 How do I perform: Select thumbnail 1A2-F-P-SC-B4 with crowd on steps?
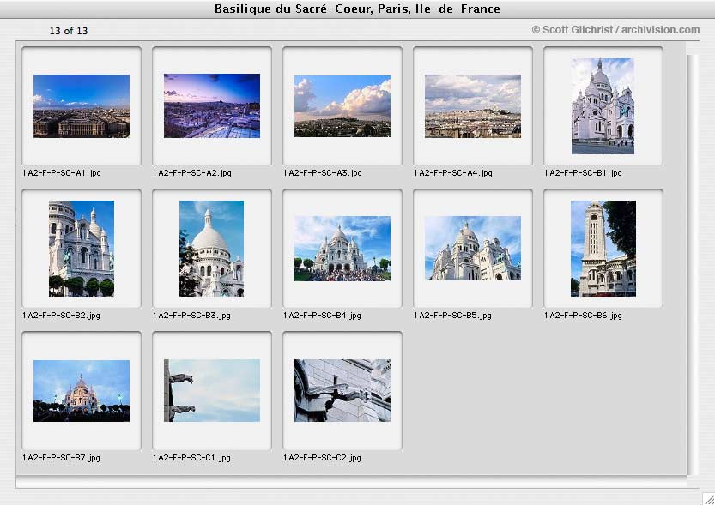click(342, 249)
